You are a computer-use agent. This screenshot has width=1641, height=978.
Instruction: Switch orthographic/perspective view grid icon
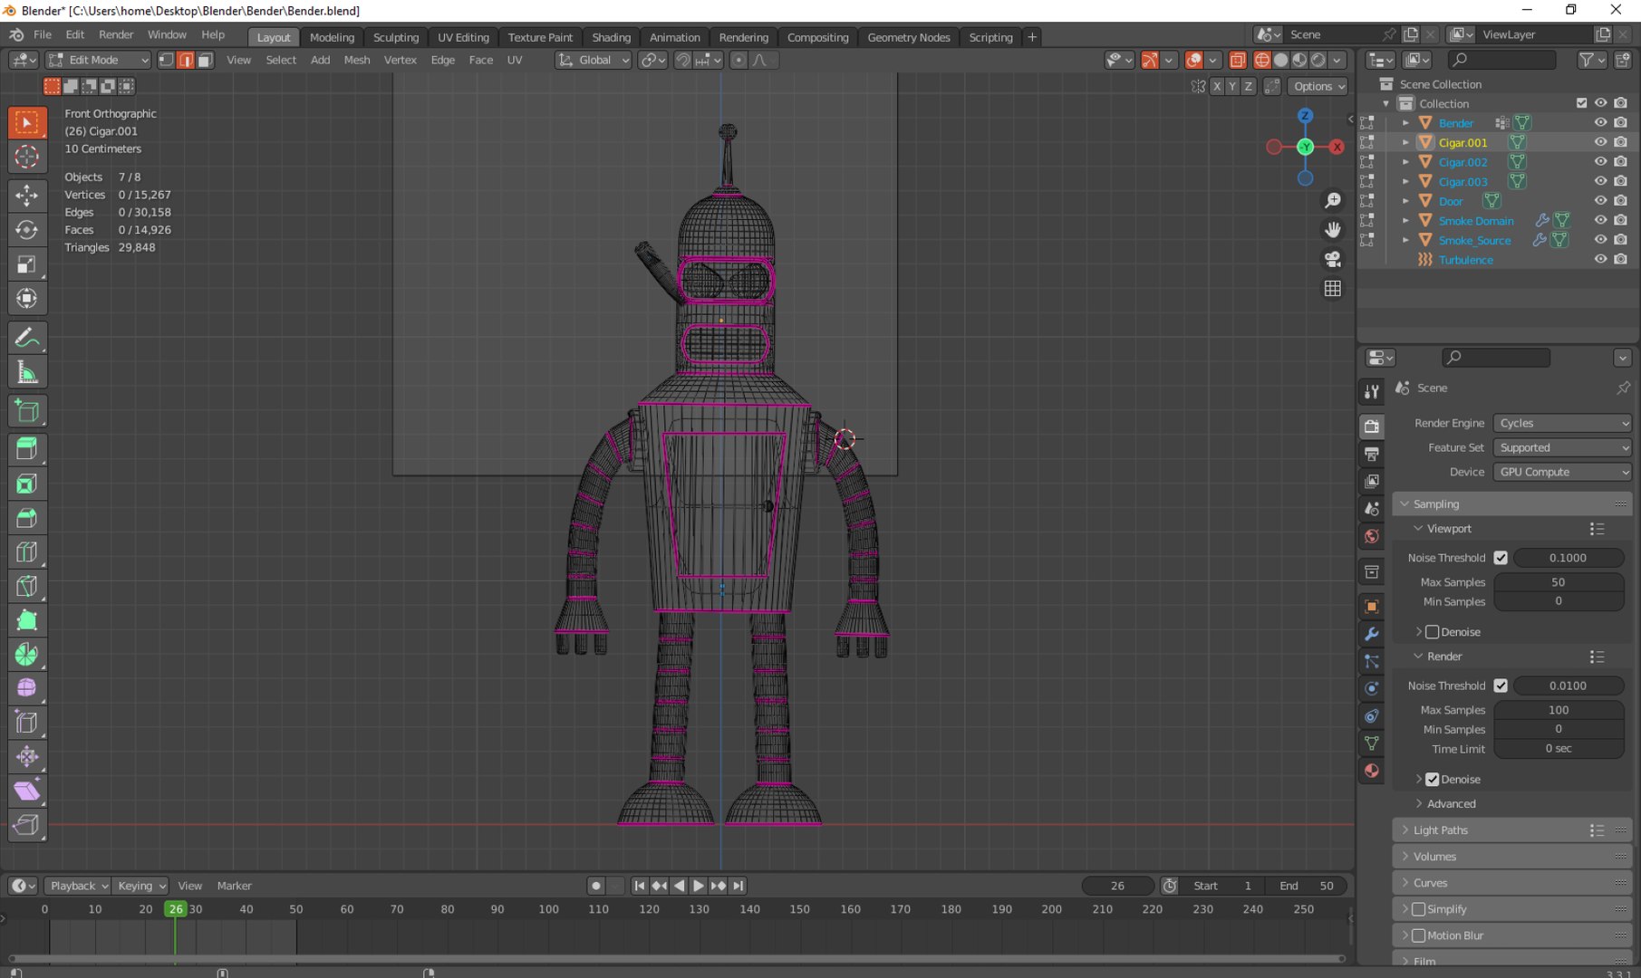(1332, 289)
